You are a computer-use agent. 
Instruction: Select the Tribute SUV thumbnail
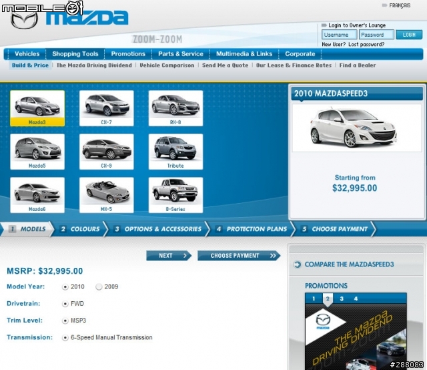(175, 152)
